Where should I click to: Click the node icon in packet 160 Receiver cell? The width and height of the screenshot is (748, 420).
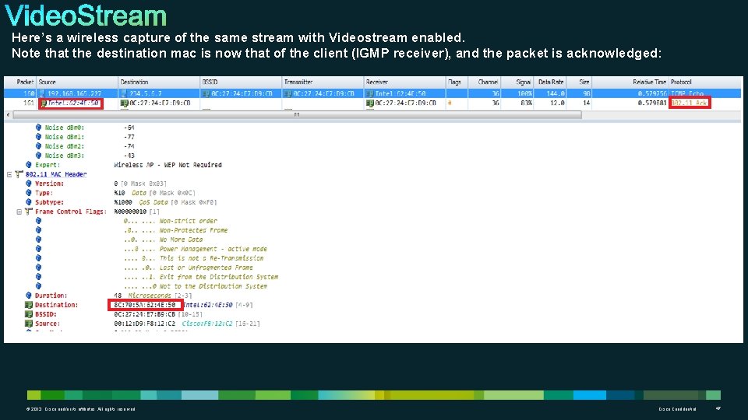coord(369,93)
